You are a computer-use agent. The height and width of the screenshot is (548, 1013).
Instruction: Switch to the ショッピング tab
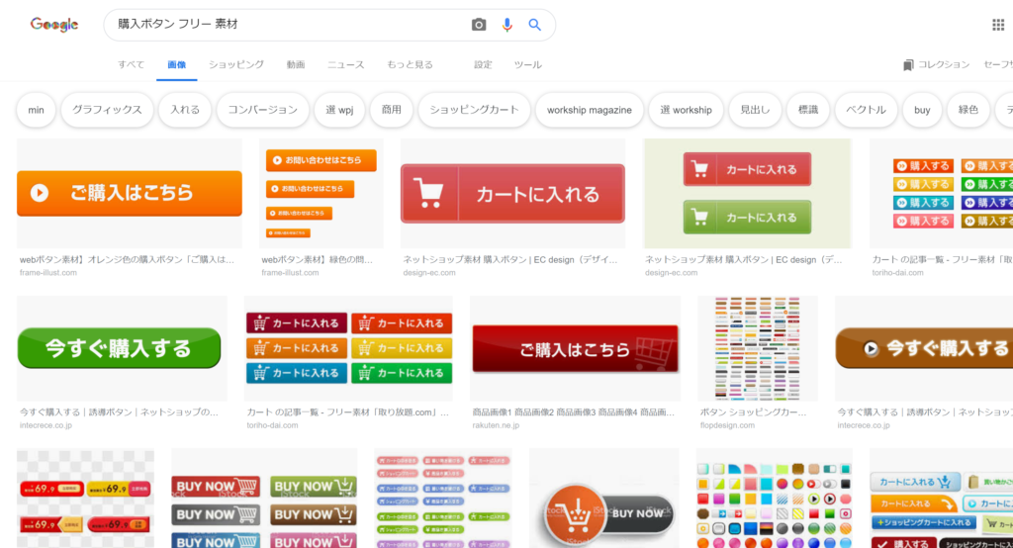point(235,65)
